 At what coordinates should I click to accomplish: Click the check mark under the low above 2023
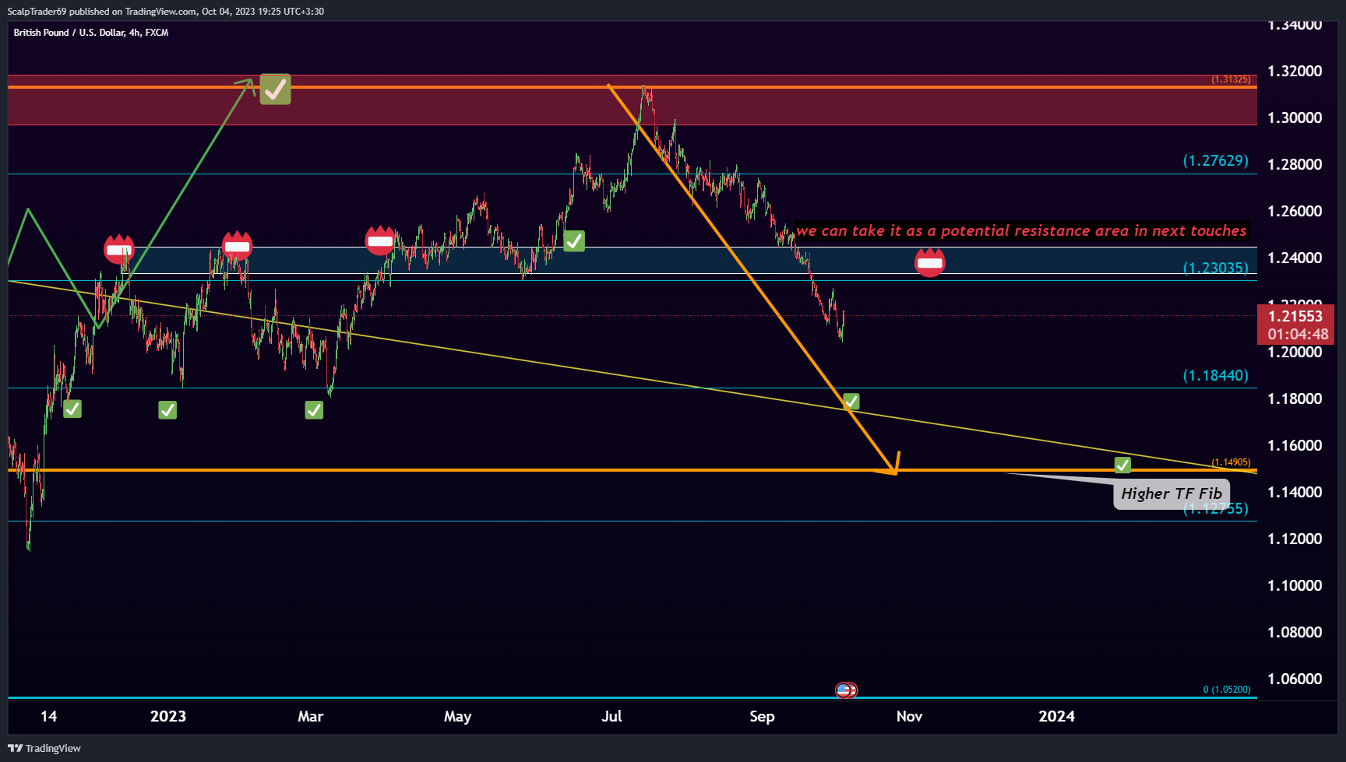point(167,410)
